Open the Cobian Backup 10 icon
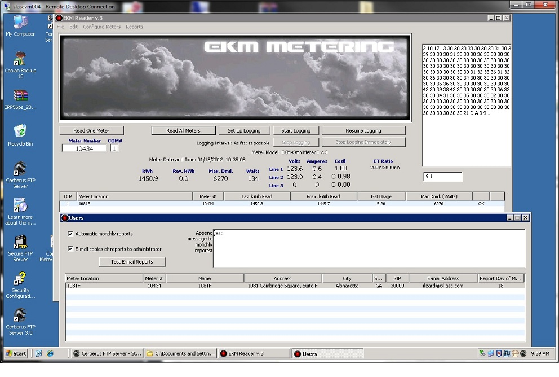The height and width of the screenshot is (377, 559). [x=20, y=59]
